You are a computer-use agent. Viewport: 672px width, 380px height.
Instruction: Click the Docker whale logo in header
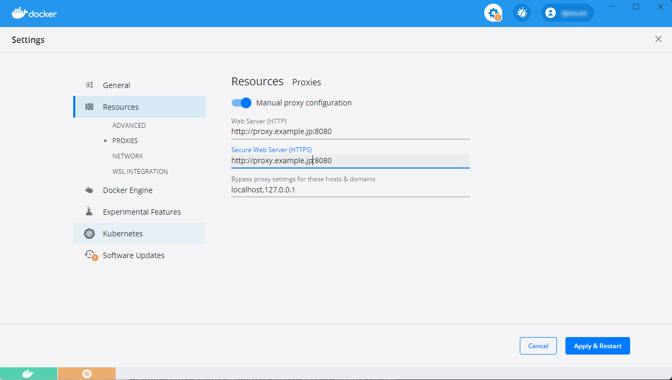point(34,13)
